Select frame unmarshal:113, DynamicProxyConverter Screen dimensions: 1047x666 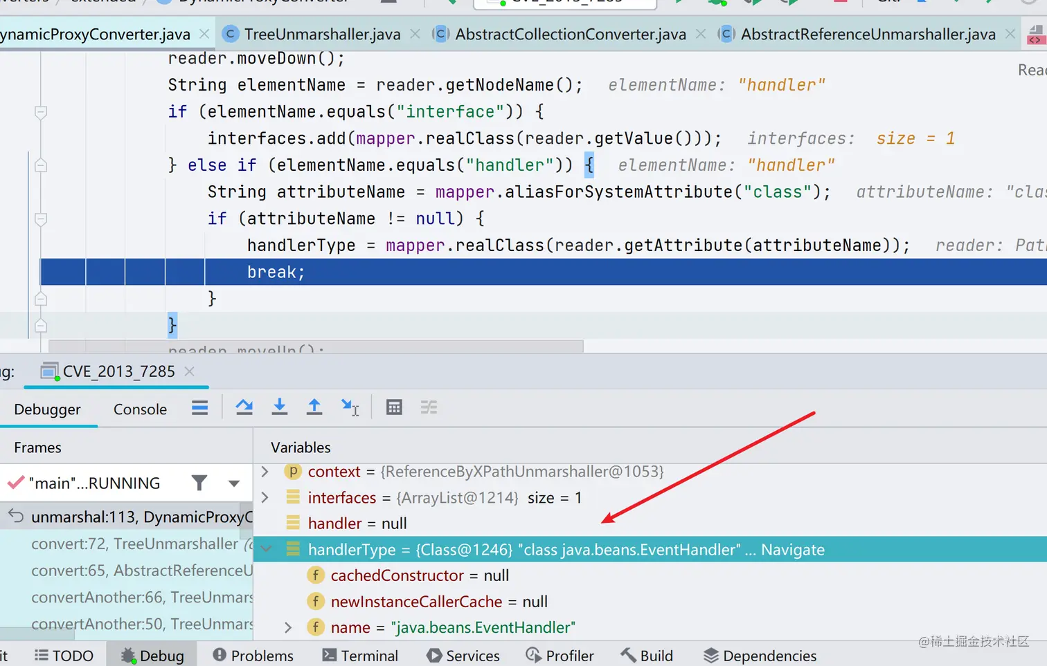click(127, 517)
